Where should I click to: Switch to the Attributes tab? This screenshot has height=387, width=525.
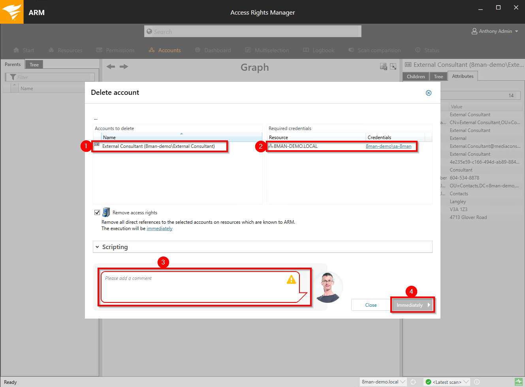pyautogui.click(x=463, y=76)
